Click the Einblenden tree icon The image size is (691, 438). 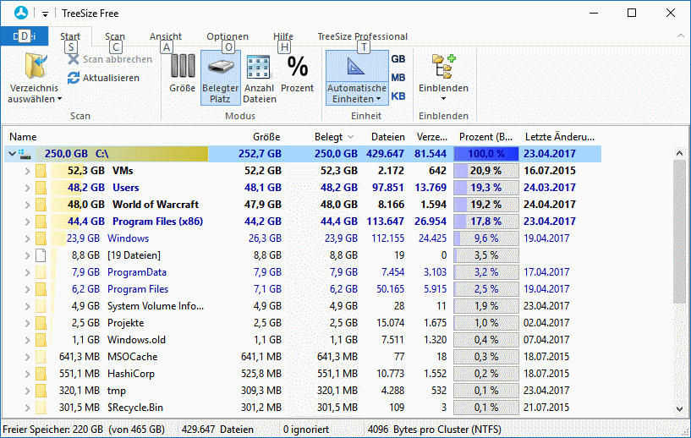pyautogui.click(x=444, y=67)
